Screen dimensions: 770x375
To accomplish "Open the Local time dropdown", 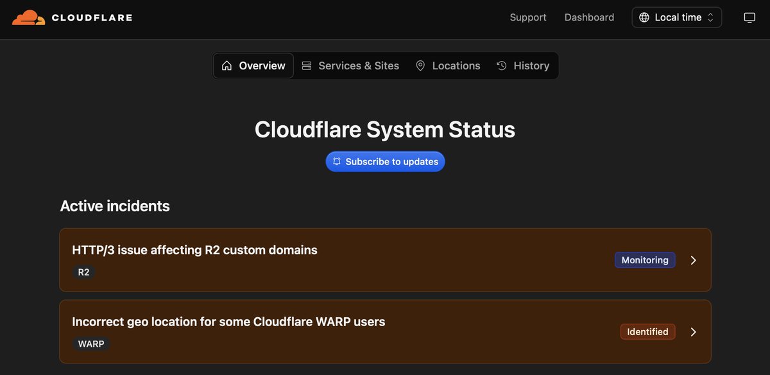I will (x=677, y=17).
